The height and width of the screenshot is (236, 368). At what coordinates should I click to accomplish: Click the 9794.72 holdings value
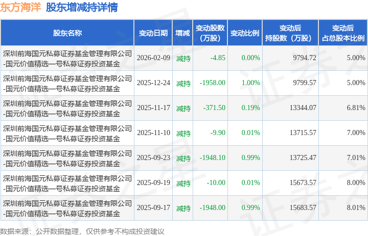(305, 58)
